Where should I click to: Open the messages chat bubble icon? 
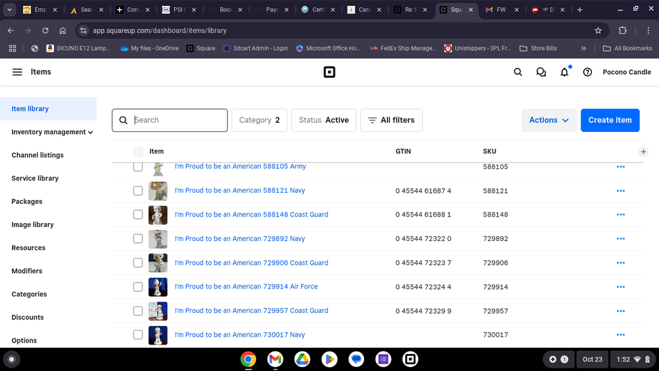541,72
